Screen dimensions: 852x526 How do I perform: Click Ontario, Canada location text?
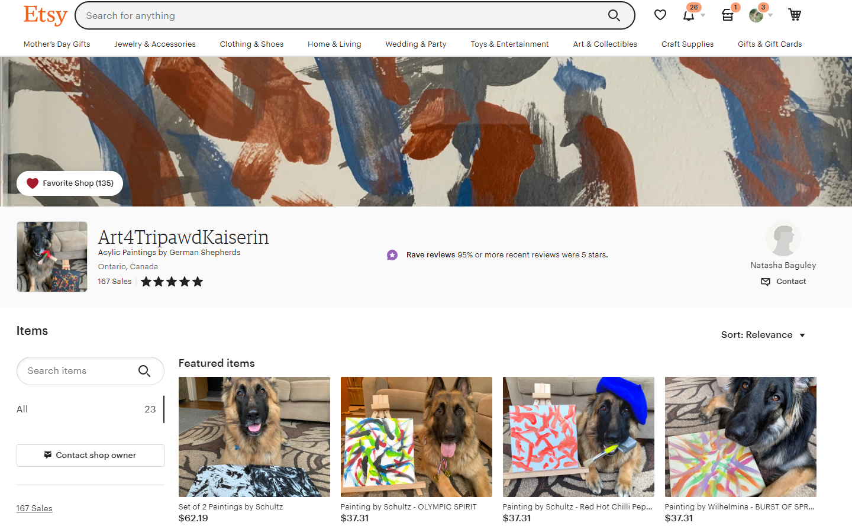coord(128,267)
